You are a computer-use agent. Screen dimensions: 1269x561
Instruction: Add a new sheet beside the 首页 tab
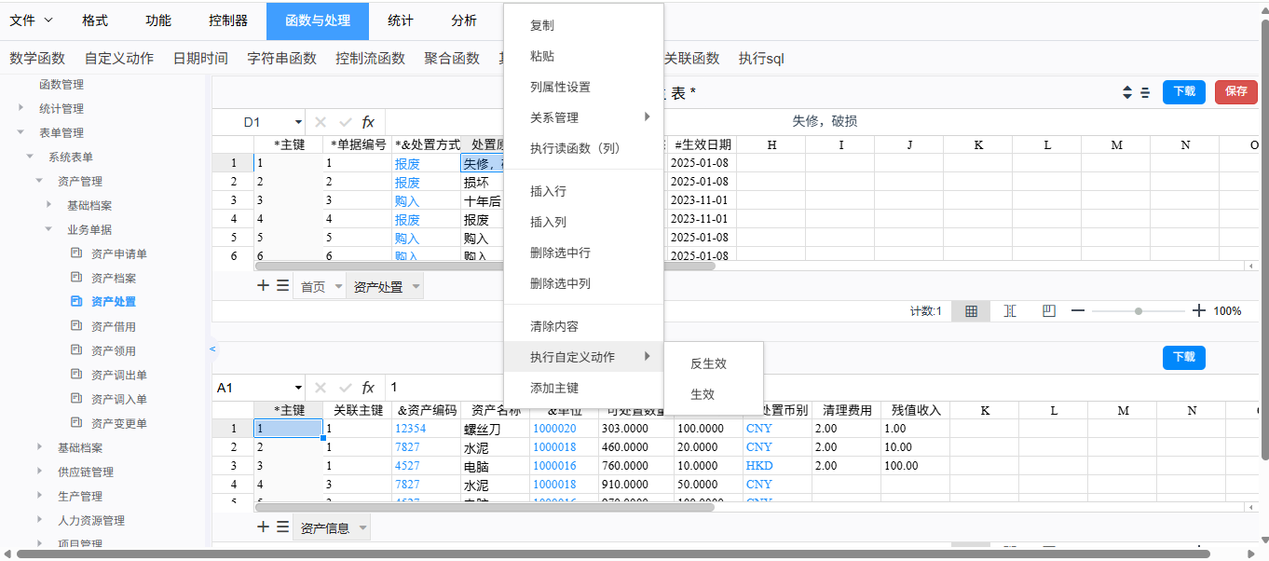pos(264,286)
